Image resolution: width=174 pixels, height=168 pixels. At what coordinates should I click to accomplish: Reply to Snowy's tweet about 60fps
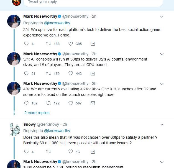[x=27, y=151]
